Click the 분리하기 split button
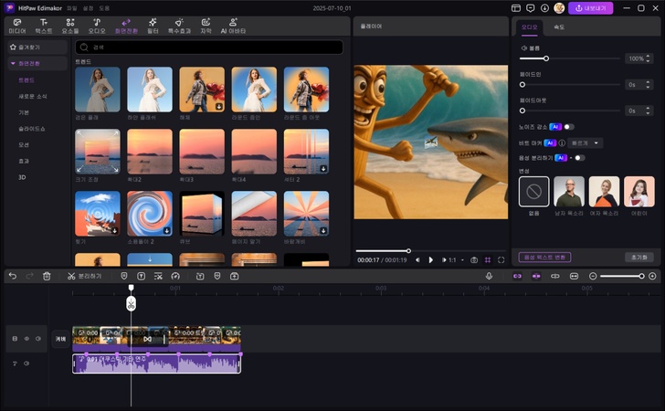 pos(84,276)
